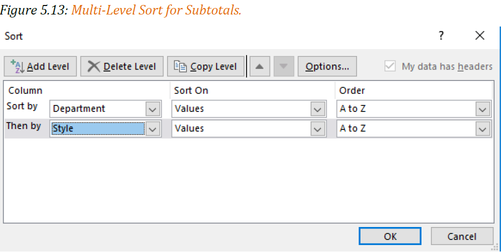Open the sort Options dialog
501x252 pixels.
[x=327, y=66]
